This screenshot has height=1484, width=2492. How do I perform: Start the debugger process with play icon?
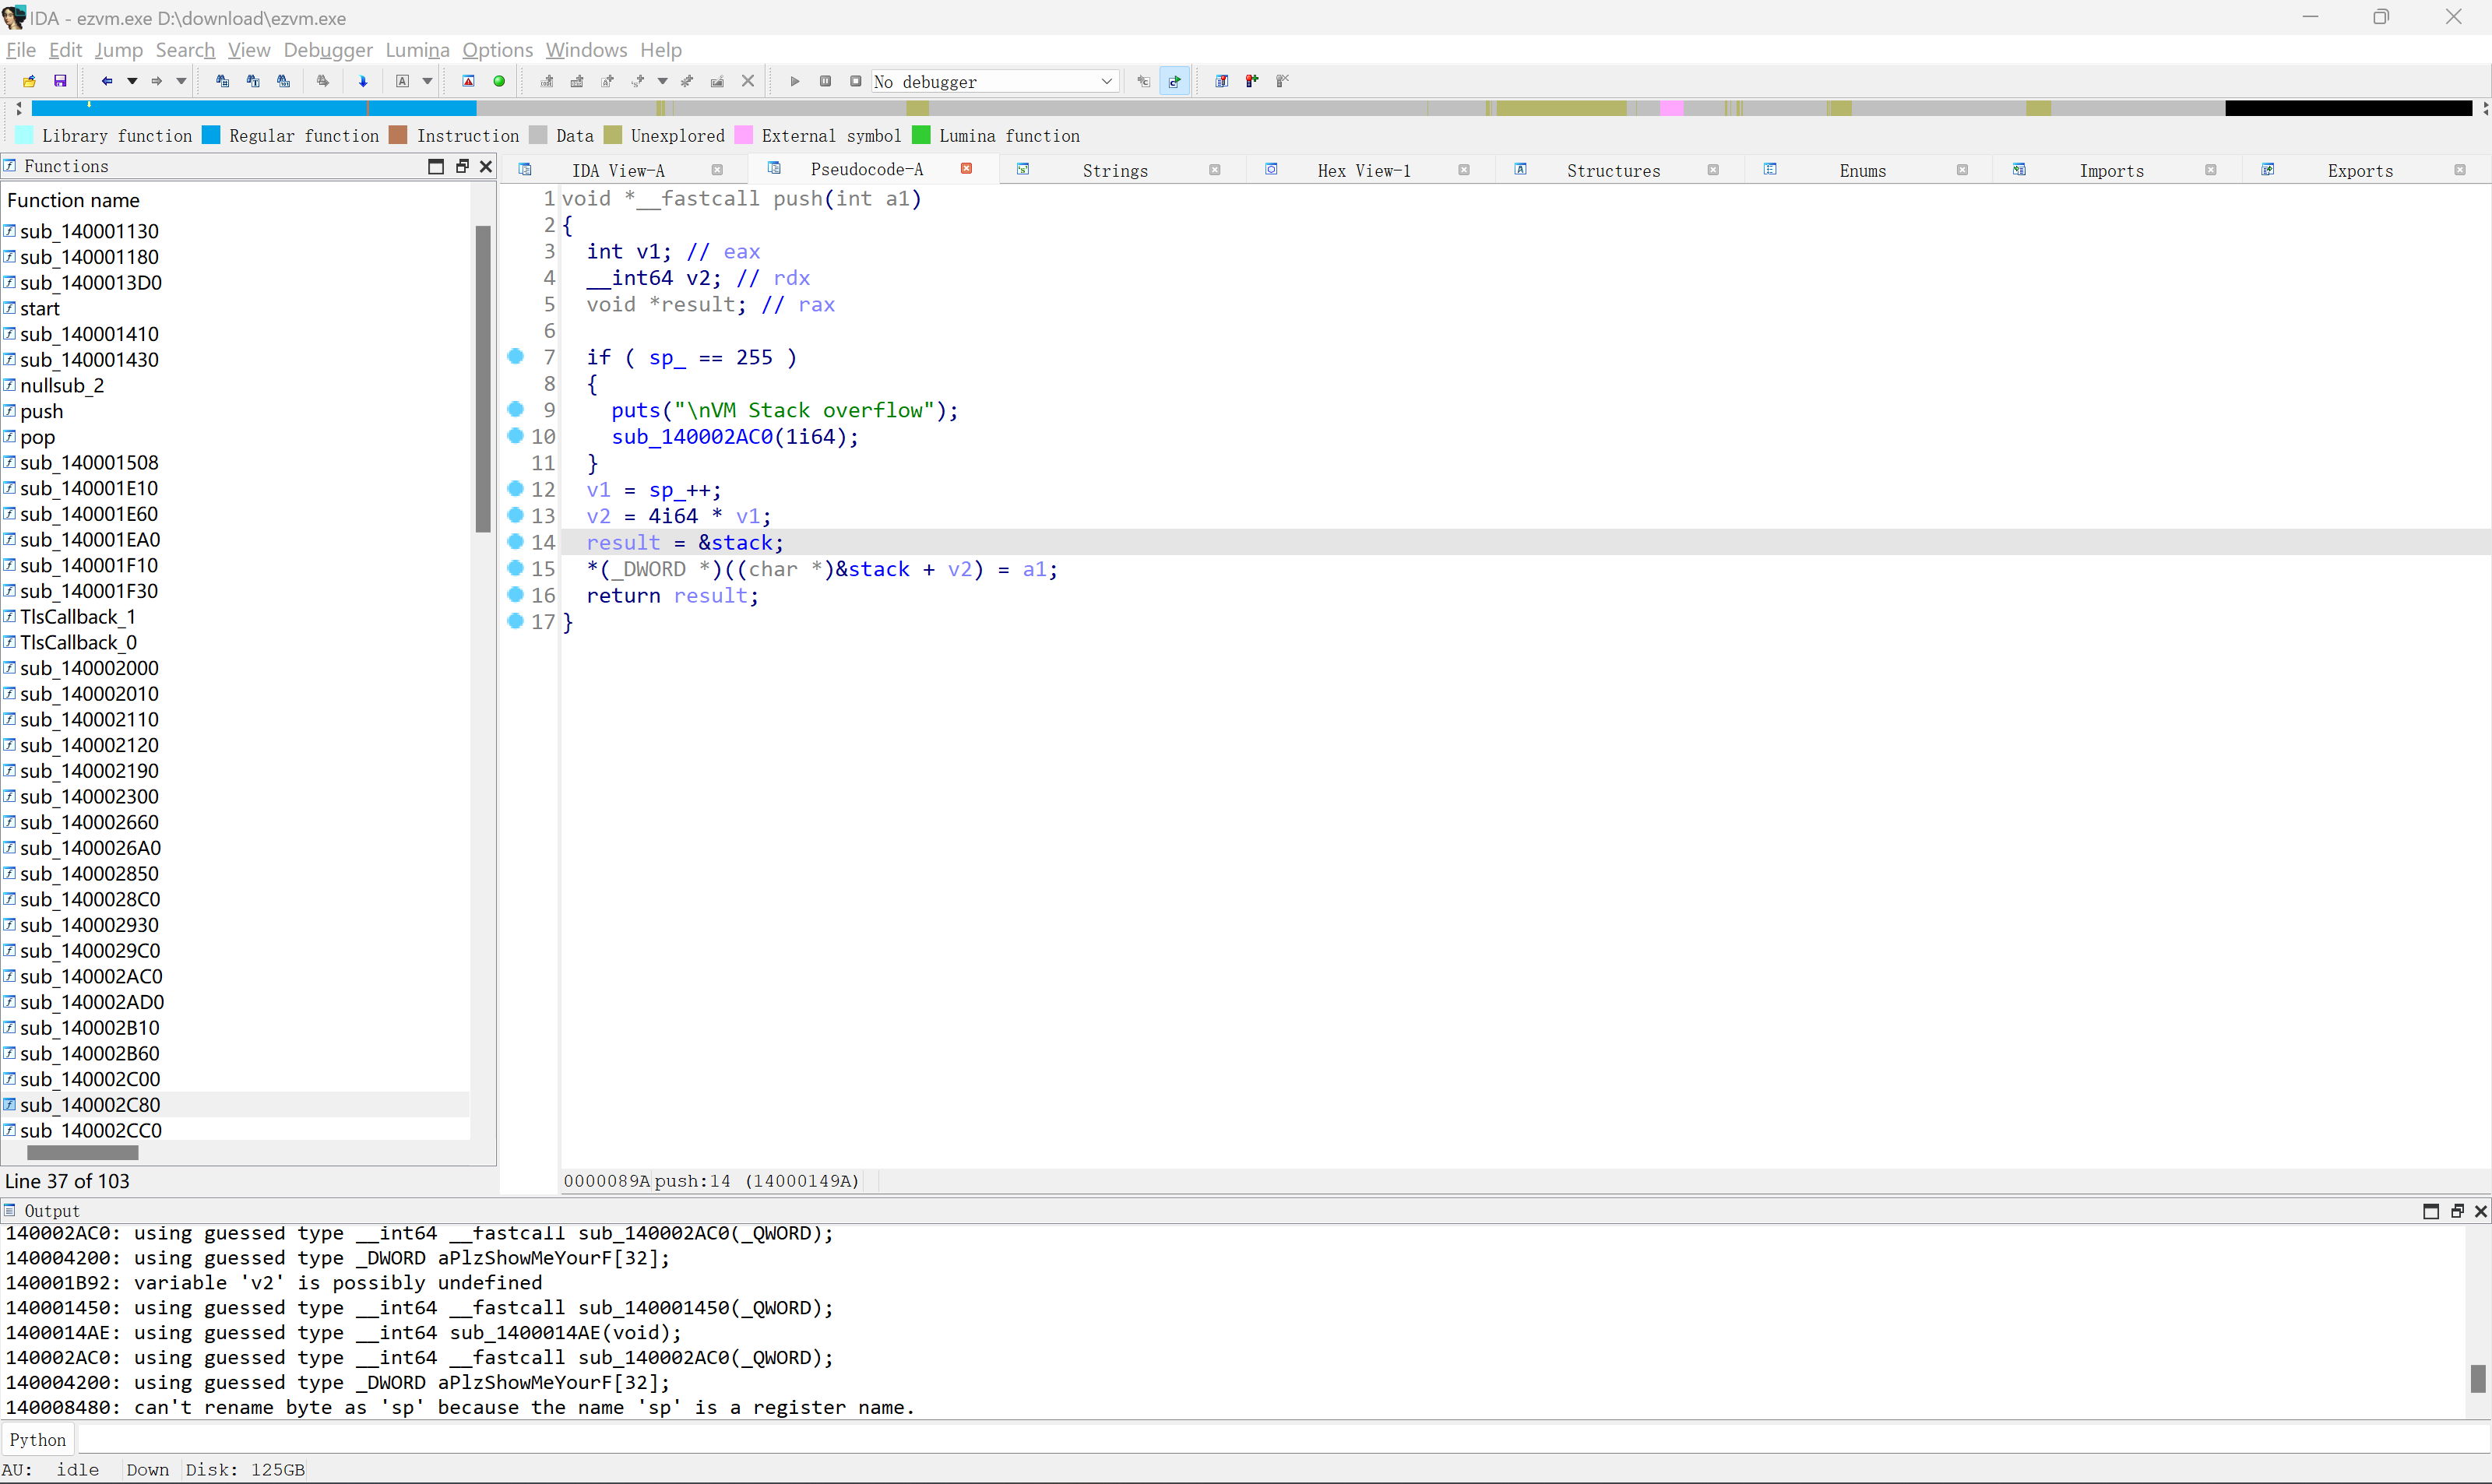pyautogui.click(x=794, y=81)
